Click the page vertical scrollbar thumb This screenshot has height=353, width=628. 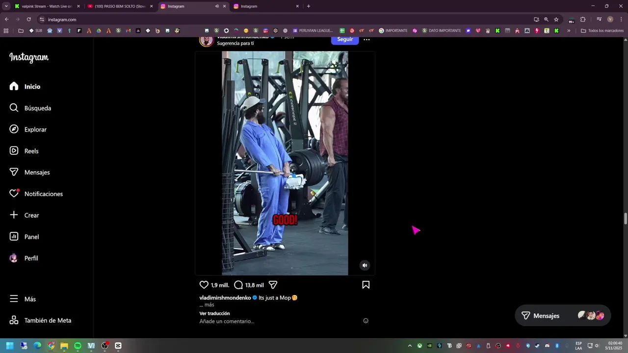coord(626,219)
